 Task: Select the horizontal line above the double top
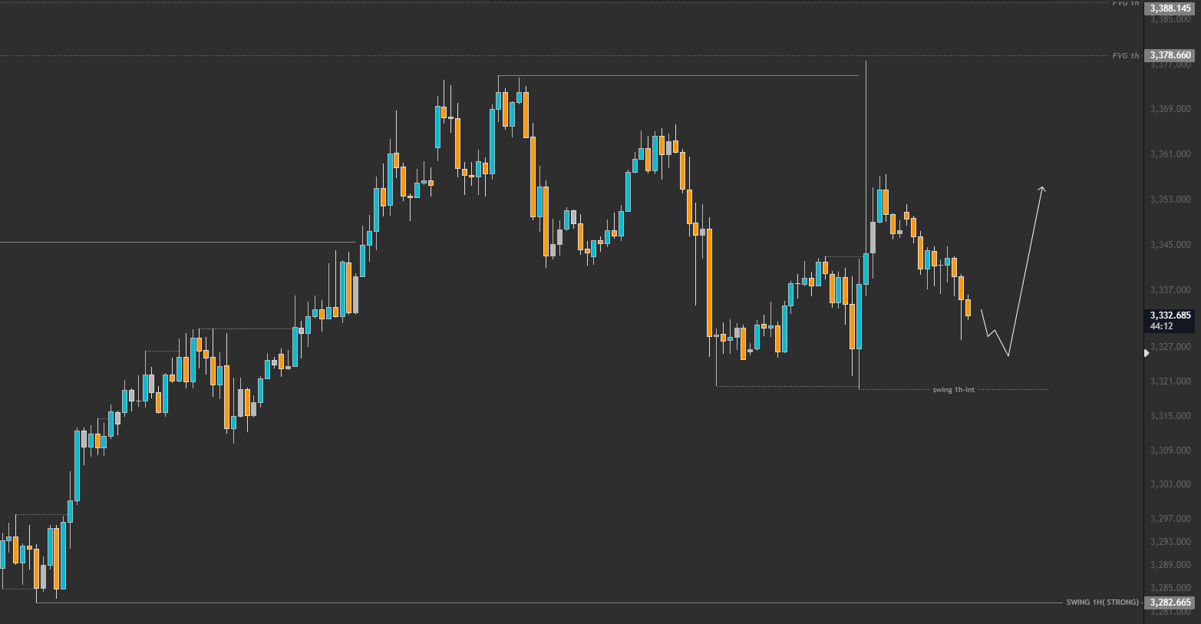(x=678, y=75)
